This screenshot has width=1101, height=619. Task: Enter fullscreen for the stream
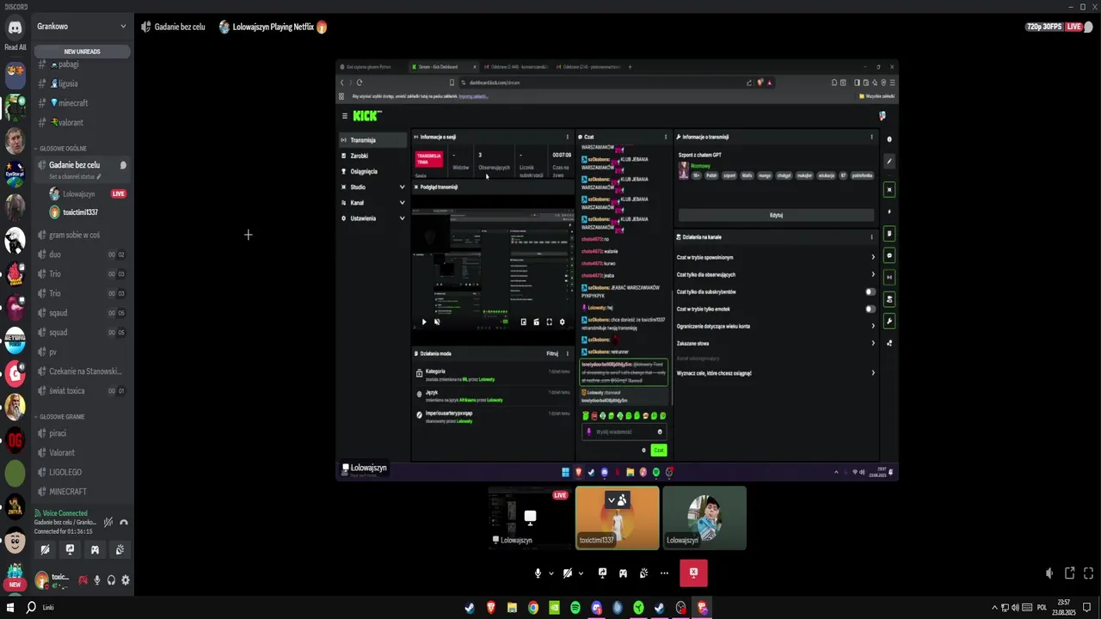1088,573
